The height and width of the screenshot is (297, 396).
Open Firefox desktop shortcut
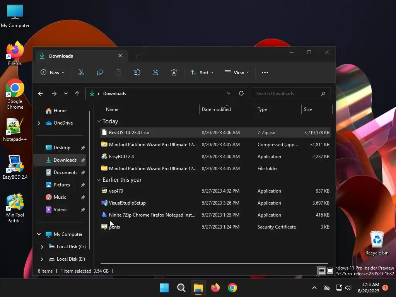15,53
